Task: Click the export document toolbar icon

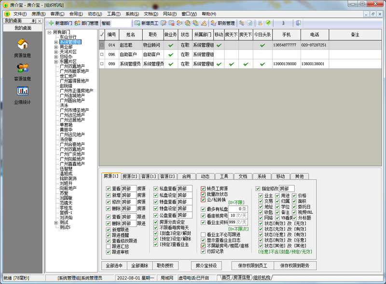Action: (260, 23)
